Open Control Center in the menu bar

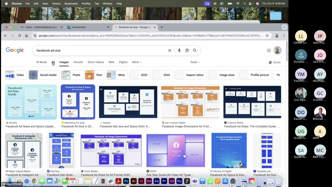tap(251, 4)
